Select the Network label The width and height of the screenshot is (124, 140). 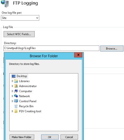(x=24, y=96)
